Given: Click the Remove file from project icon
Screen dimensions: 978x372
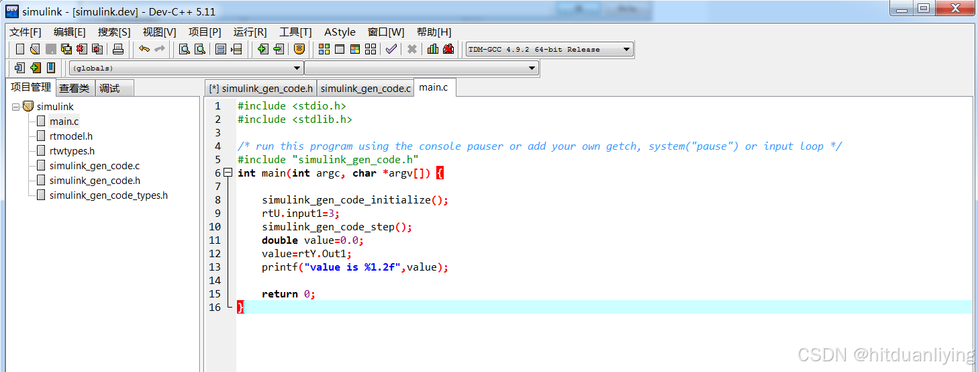Looking at the screenshot, I should [279, 49].
